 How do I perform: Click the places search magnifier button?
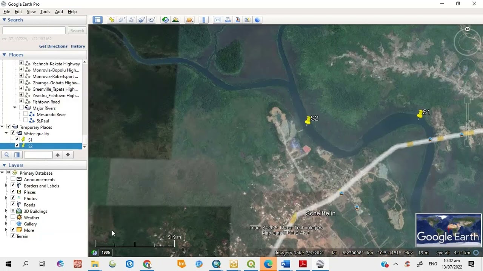pyautogui.click(x=7, y=155)
